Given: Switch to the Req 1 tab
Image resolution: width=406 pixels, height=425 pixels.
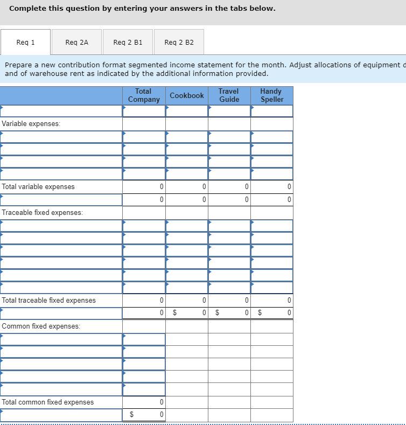Looking at the screenshot, I should [25, 42].
